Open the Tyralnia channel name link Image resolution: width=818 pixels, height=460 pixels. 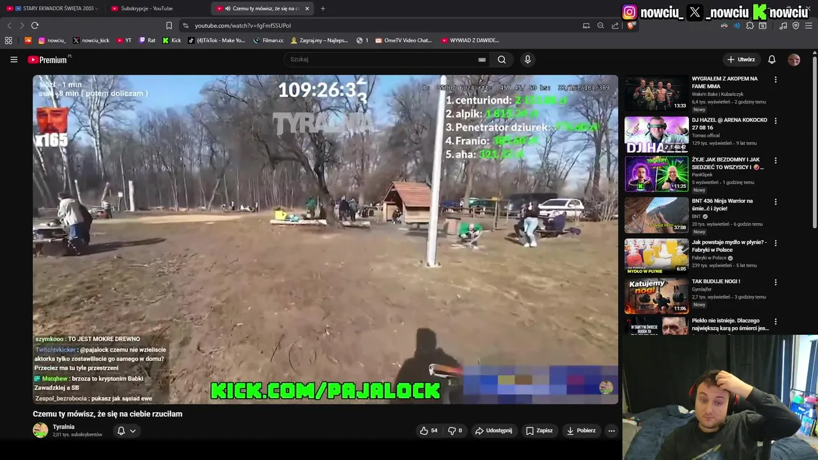(x=64, y=427)
